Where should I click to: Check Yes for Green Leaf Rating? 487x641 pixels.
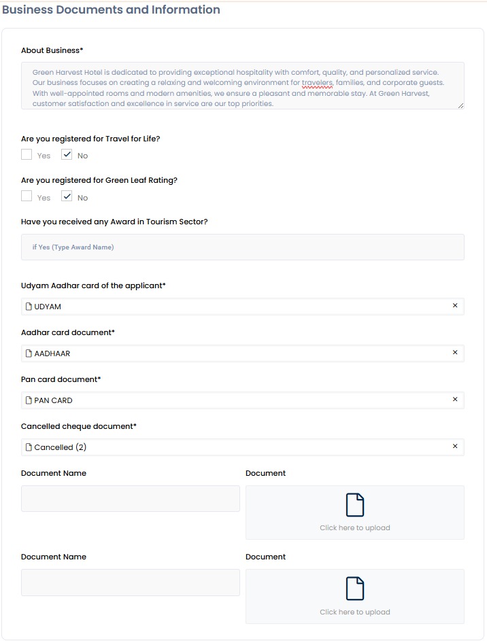click(x=27, y=197)
